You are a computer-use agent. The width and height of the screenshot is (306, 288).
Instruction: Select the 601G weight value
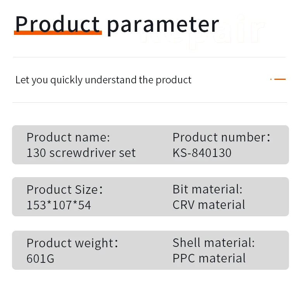pos(40,259)
